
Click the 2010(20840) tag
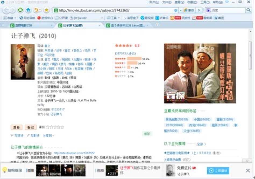(x=174, y=125)
